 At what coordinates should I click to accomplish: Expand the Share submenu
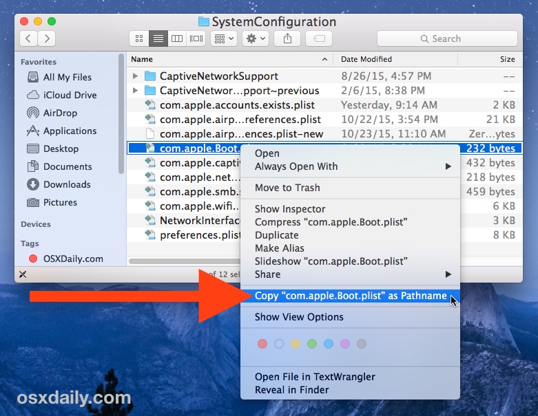coord(350,274)
